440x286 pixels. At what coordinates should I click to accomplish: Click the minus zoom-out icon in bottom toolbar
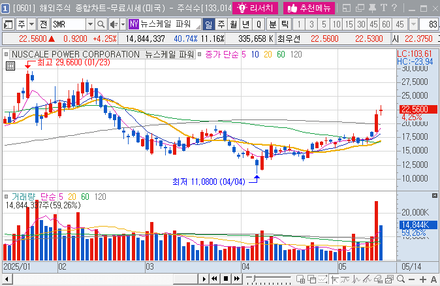coord(412,279)
